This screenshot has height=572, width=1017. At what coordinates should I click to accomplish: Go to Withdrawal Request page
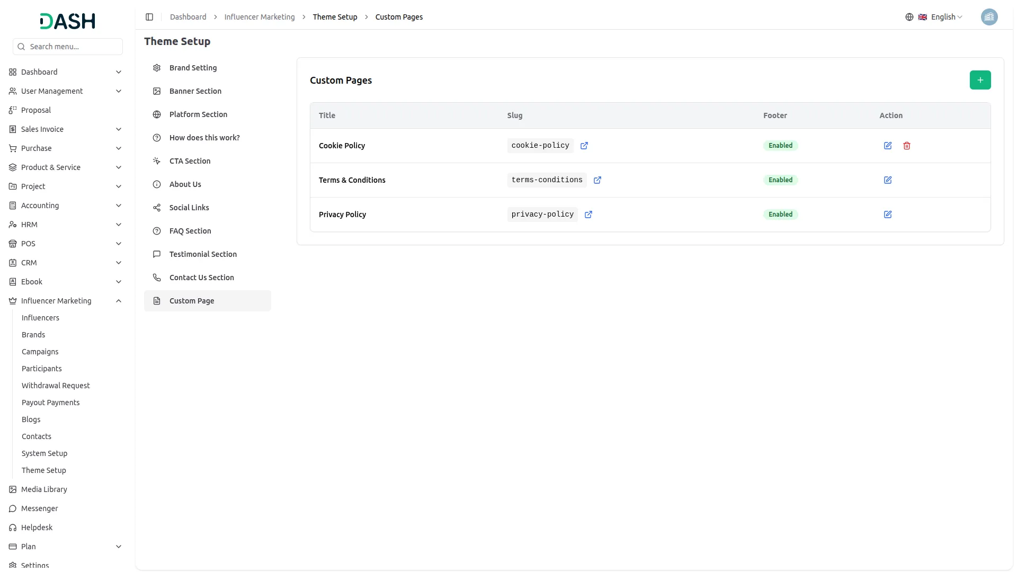(x=56, y=386)
